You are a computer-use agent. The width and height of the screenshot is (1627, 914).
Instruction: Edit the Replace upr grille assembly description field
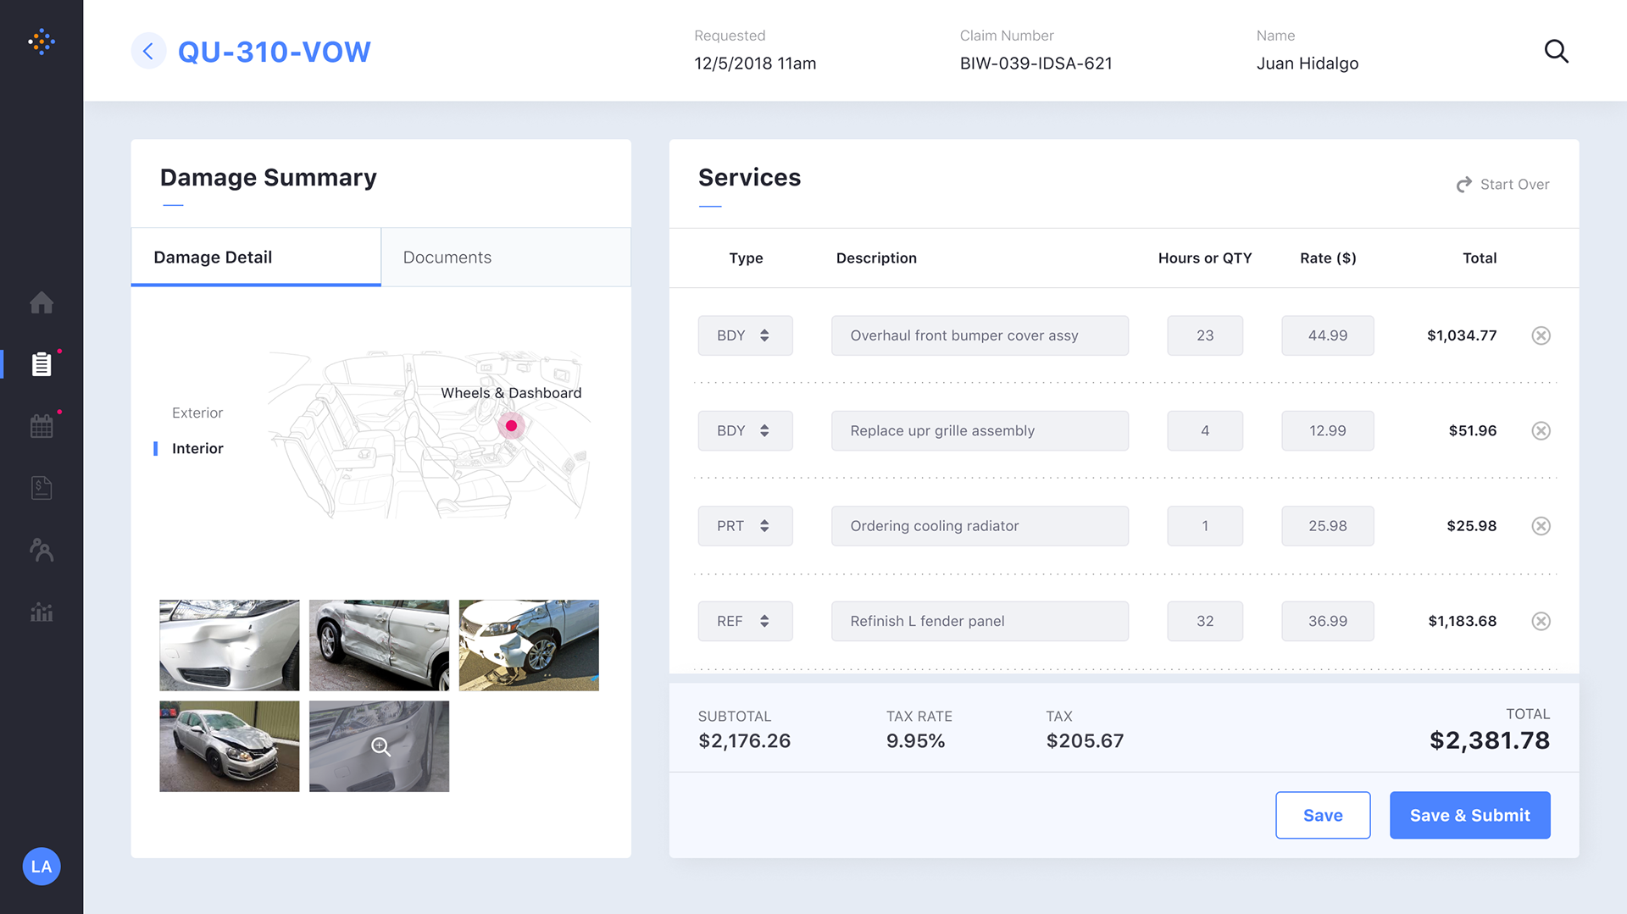(x=980, y=430)
